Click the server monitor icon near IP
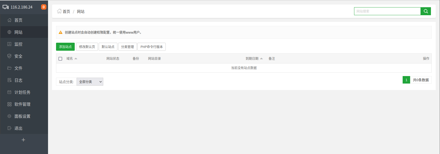 point(6,7)
